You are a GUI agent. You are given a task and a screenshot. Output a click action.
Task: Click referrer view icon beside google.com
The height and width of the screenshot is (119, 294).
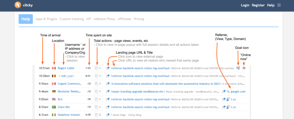click(224, 92)
